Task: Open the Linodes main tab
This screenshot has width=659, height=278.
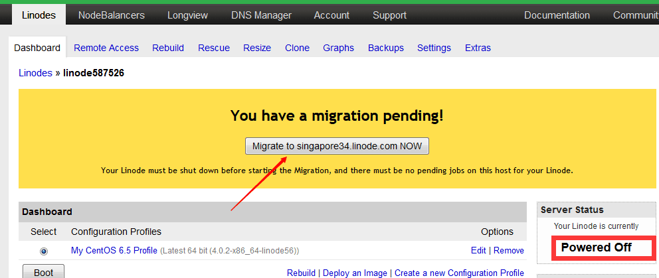Action: [39, 15]
